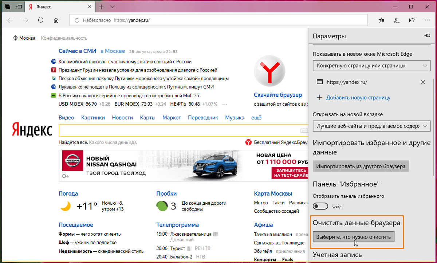Open 'Конкретную страницу или страницы' dropdown

pos(371,66)
